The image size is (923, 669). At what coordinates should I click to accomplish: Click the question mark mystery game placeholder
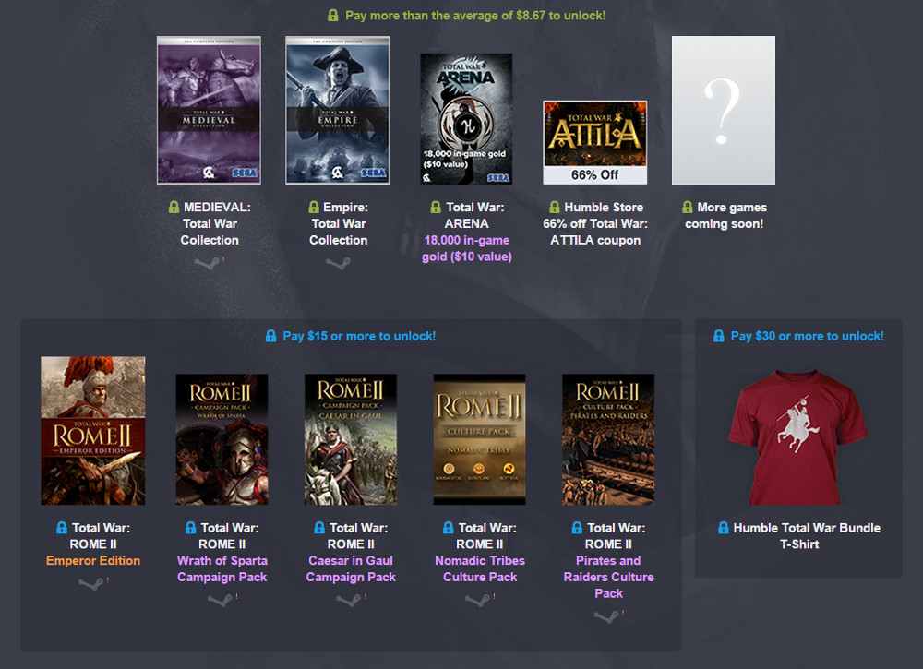(x=724, y=110)
